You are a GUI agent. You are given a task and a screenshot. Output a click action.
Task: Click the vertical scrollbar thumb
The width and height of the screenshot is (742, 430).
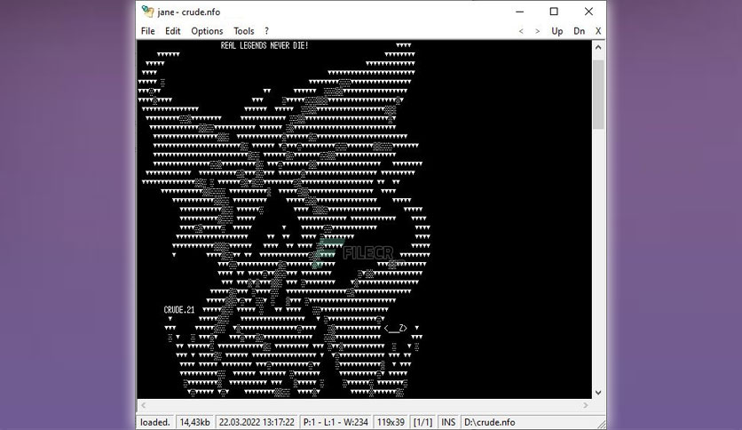pos(598,94)
